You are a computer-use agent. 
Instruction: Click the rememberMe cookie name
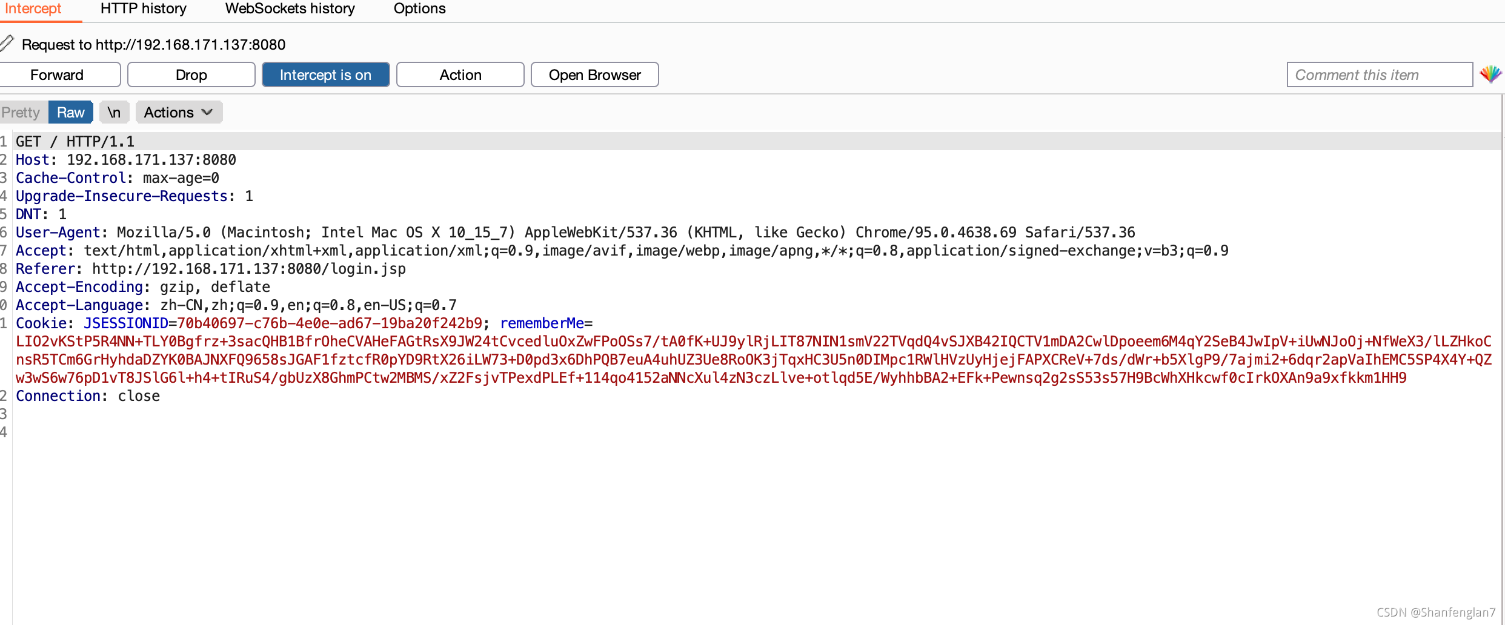click(x=542, y=323)
